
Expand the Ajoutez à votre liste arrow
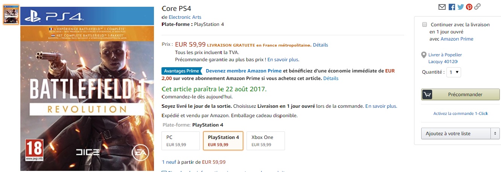pos(495,133)
